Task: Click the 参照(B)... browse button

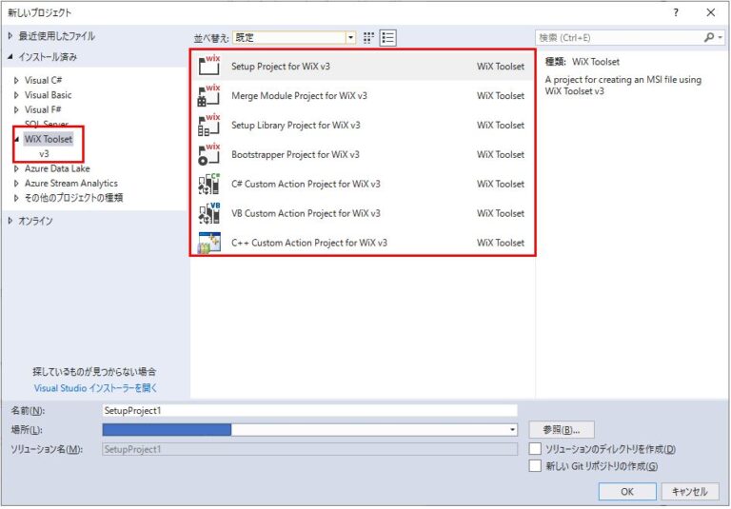Action: pyautogui.click(x=562, y=430)
